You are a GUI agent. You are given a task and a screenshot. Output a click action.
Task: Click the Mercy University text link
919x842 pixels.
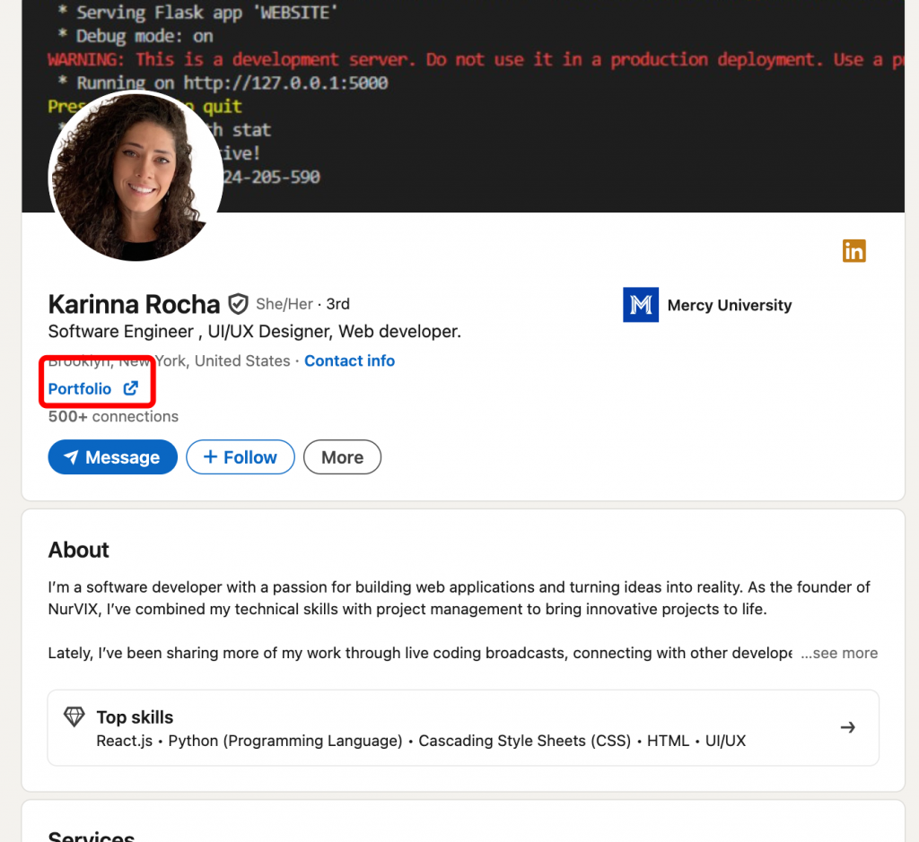(x=729, y=305)
